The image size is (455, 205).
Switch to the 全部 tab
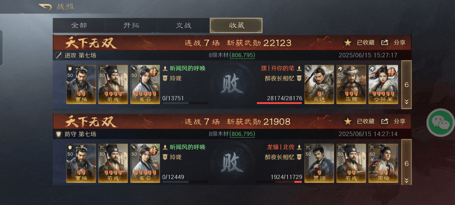point(79,25)
